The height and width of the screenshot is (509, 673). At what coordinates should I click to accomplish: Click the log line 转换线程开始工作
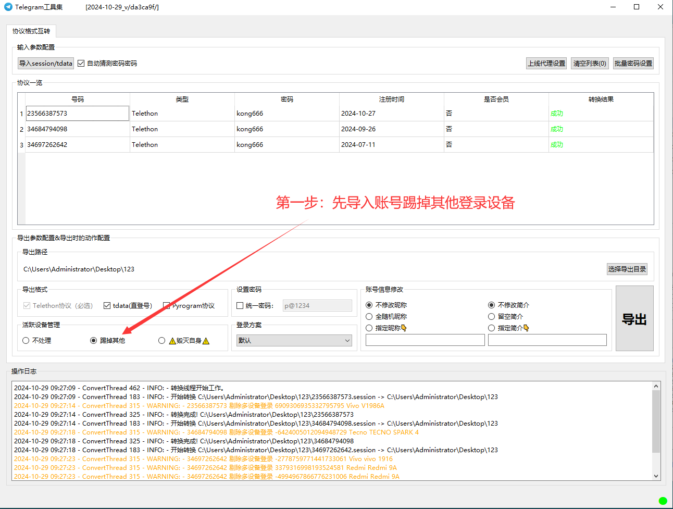(119, 388)
